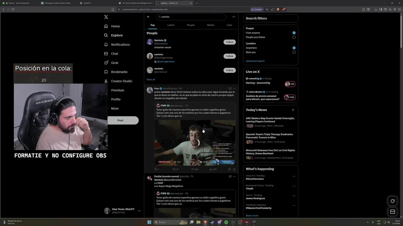The width and height of the screenshot is (403, 226).
Task: Open Steam from taskbar
Action: coord(212,222)
